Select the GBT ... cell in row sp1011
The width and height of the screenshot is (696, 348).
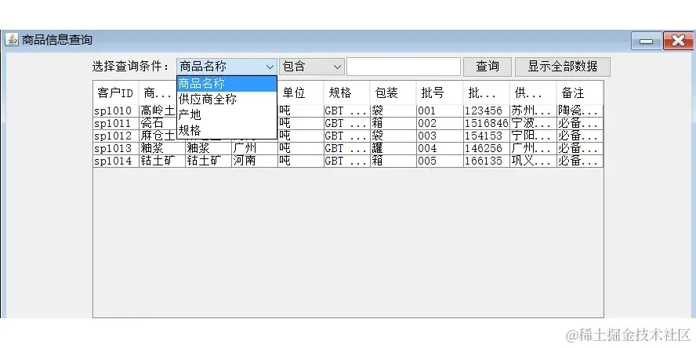[346, 123]
